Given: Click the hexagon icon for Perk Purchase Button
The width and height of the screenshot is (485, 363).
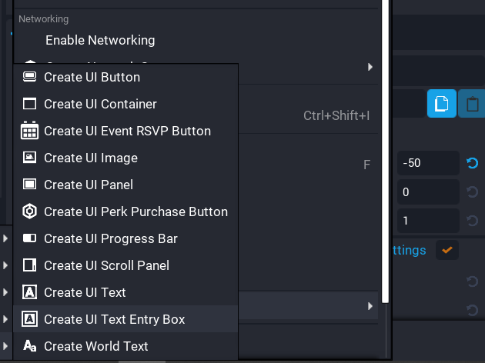Looking at the screenshot, I should 30,211.
